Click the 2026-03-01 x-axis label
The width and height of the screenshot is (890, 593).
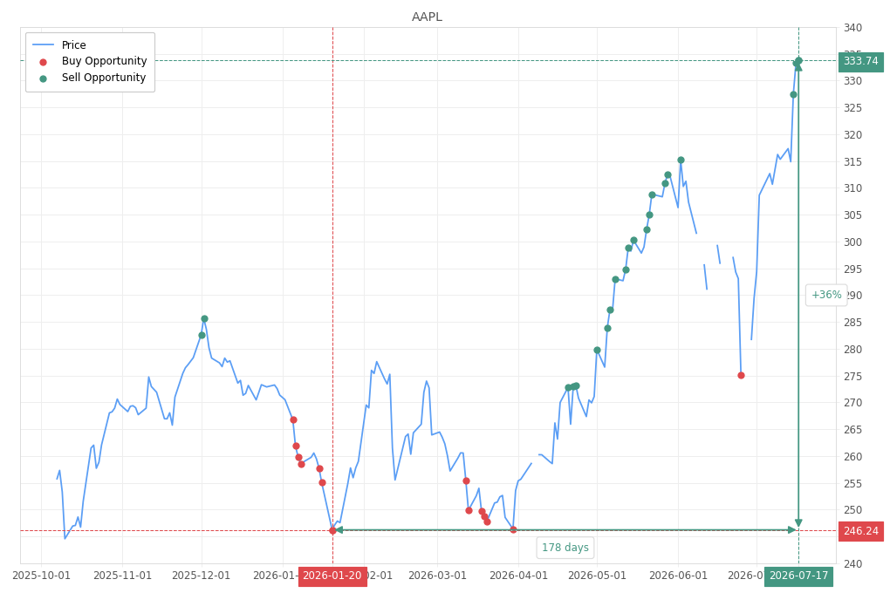click(438, 576)
